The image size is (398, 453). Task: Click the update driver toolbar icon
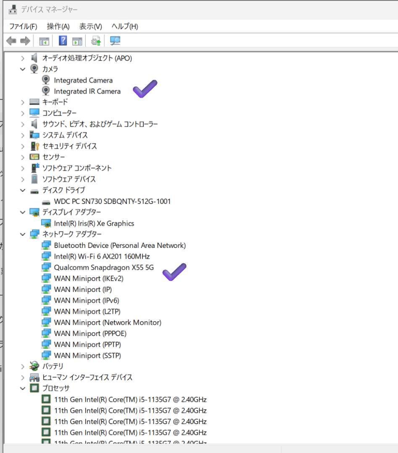[96, 41]
